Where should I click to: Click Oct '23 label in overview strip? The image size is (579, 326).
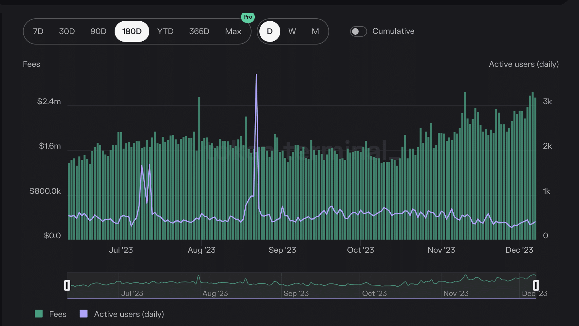click(x=374, y=294)
